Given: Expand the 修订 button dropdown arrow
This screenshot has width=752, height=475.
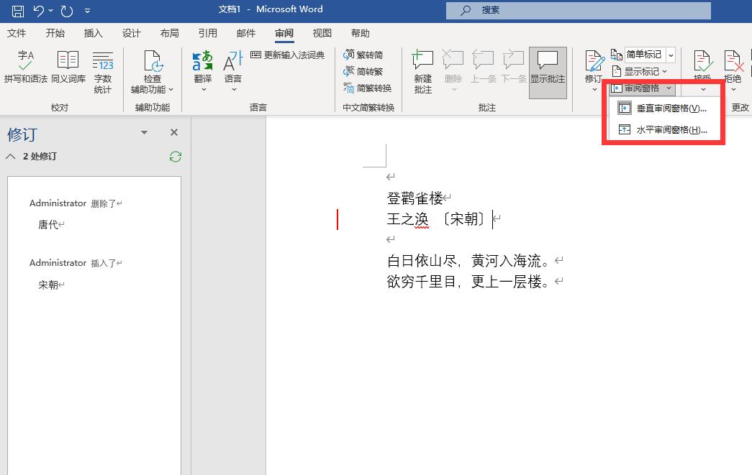Looking at the screenshot, I should coord(594,90).
